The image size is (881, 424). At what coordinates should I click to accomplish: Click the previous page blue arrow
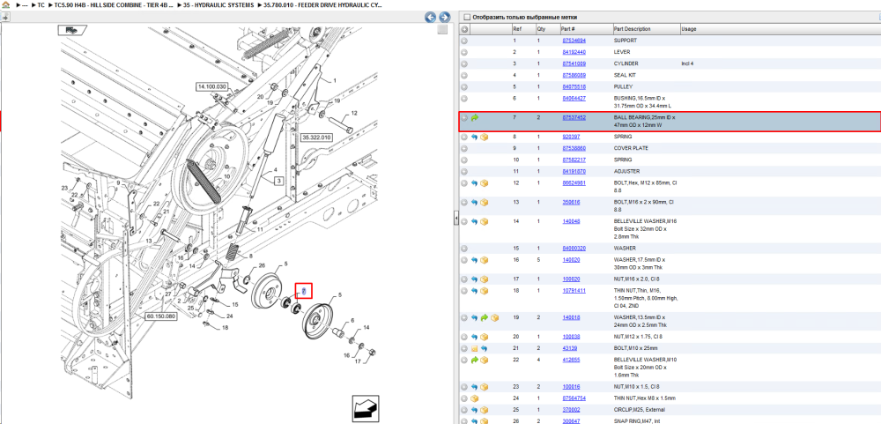click(431, 18)
